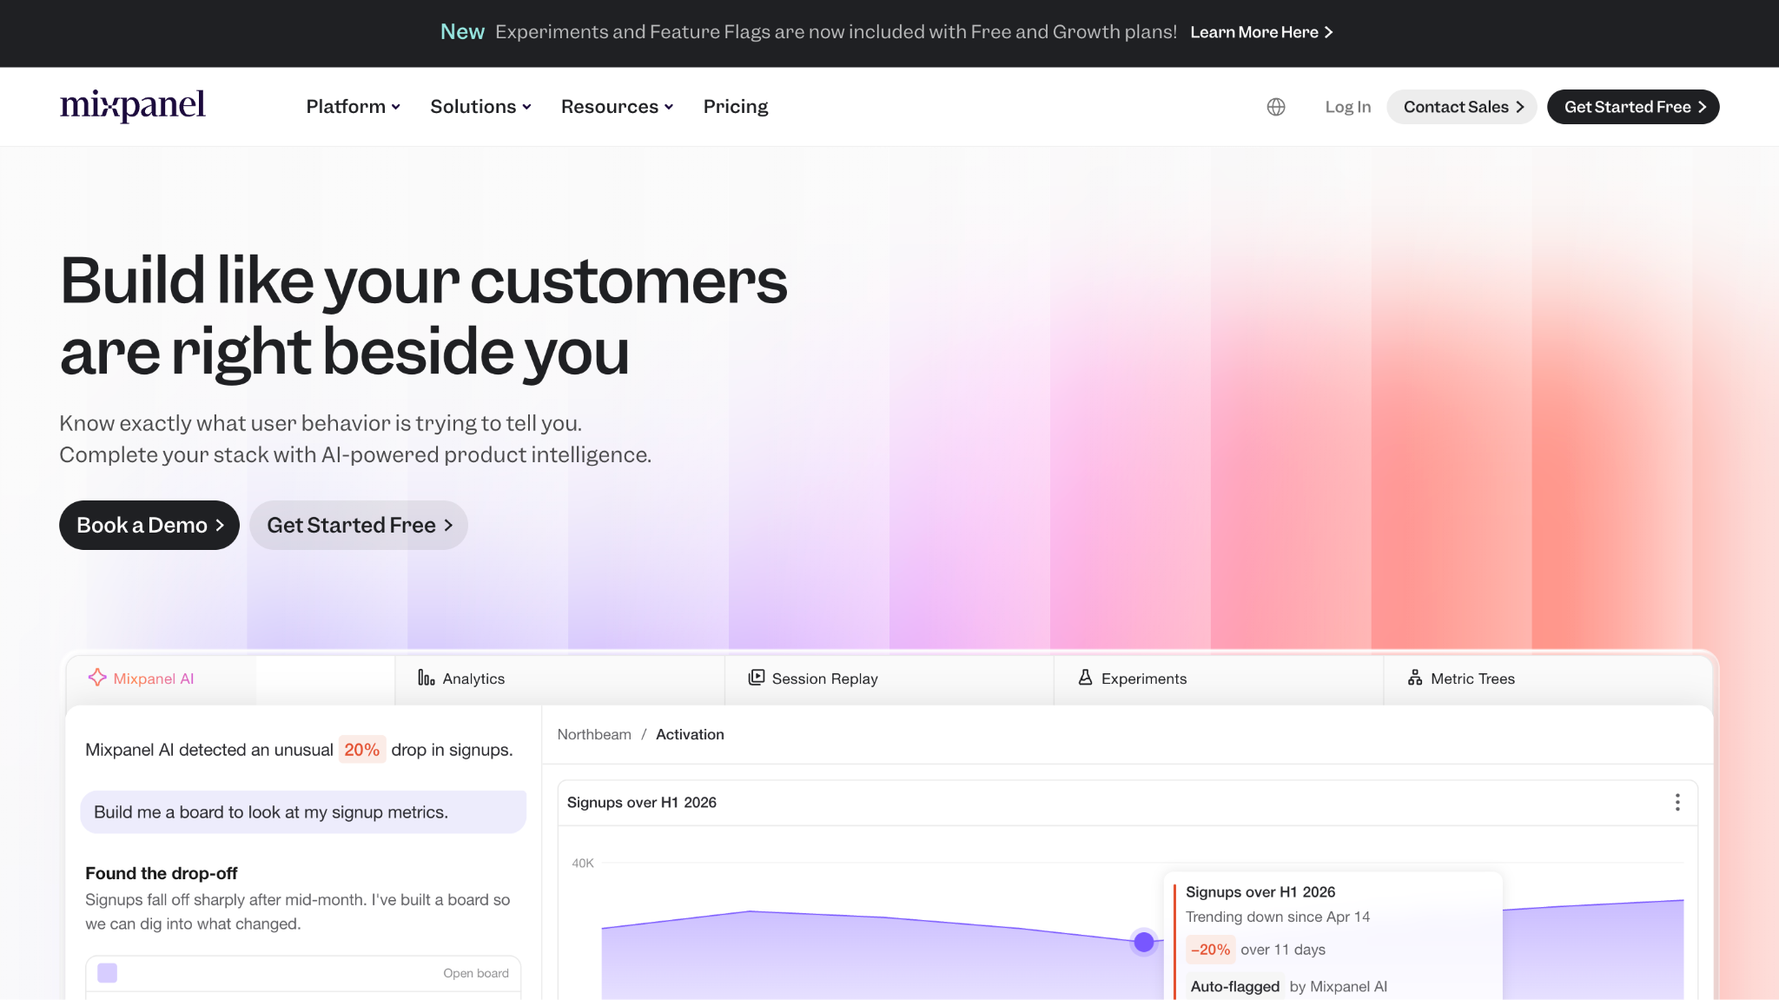Switch to the Experiments tab

tap(1218, 679)
